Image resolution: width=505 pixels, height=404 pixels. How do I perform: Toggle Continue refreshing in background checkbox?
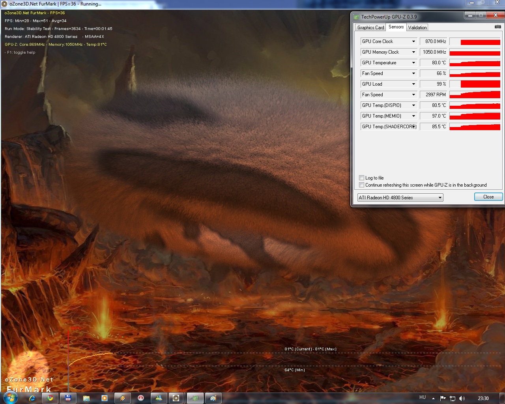(361, 185)
